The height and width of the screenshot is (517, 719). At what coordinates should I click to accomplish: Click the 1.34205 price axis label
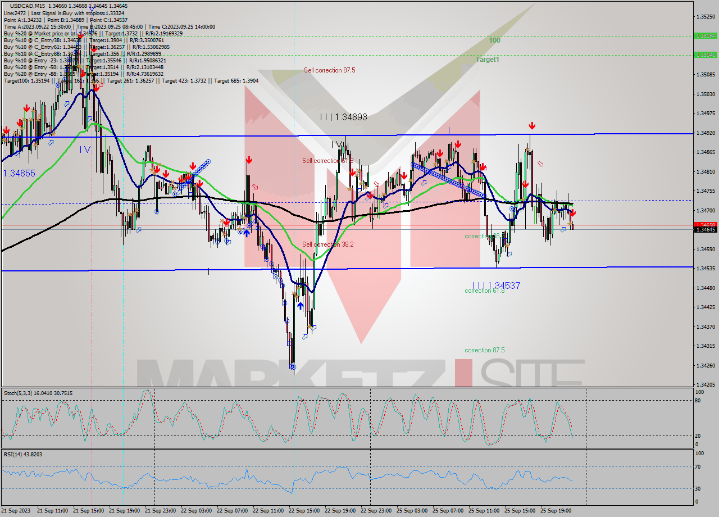coord(705,384)
